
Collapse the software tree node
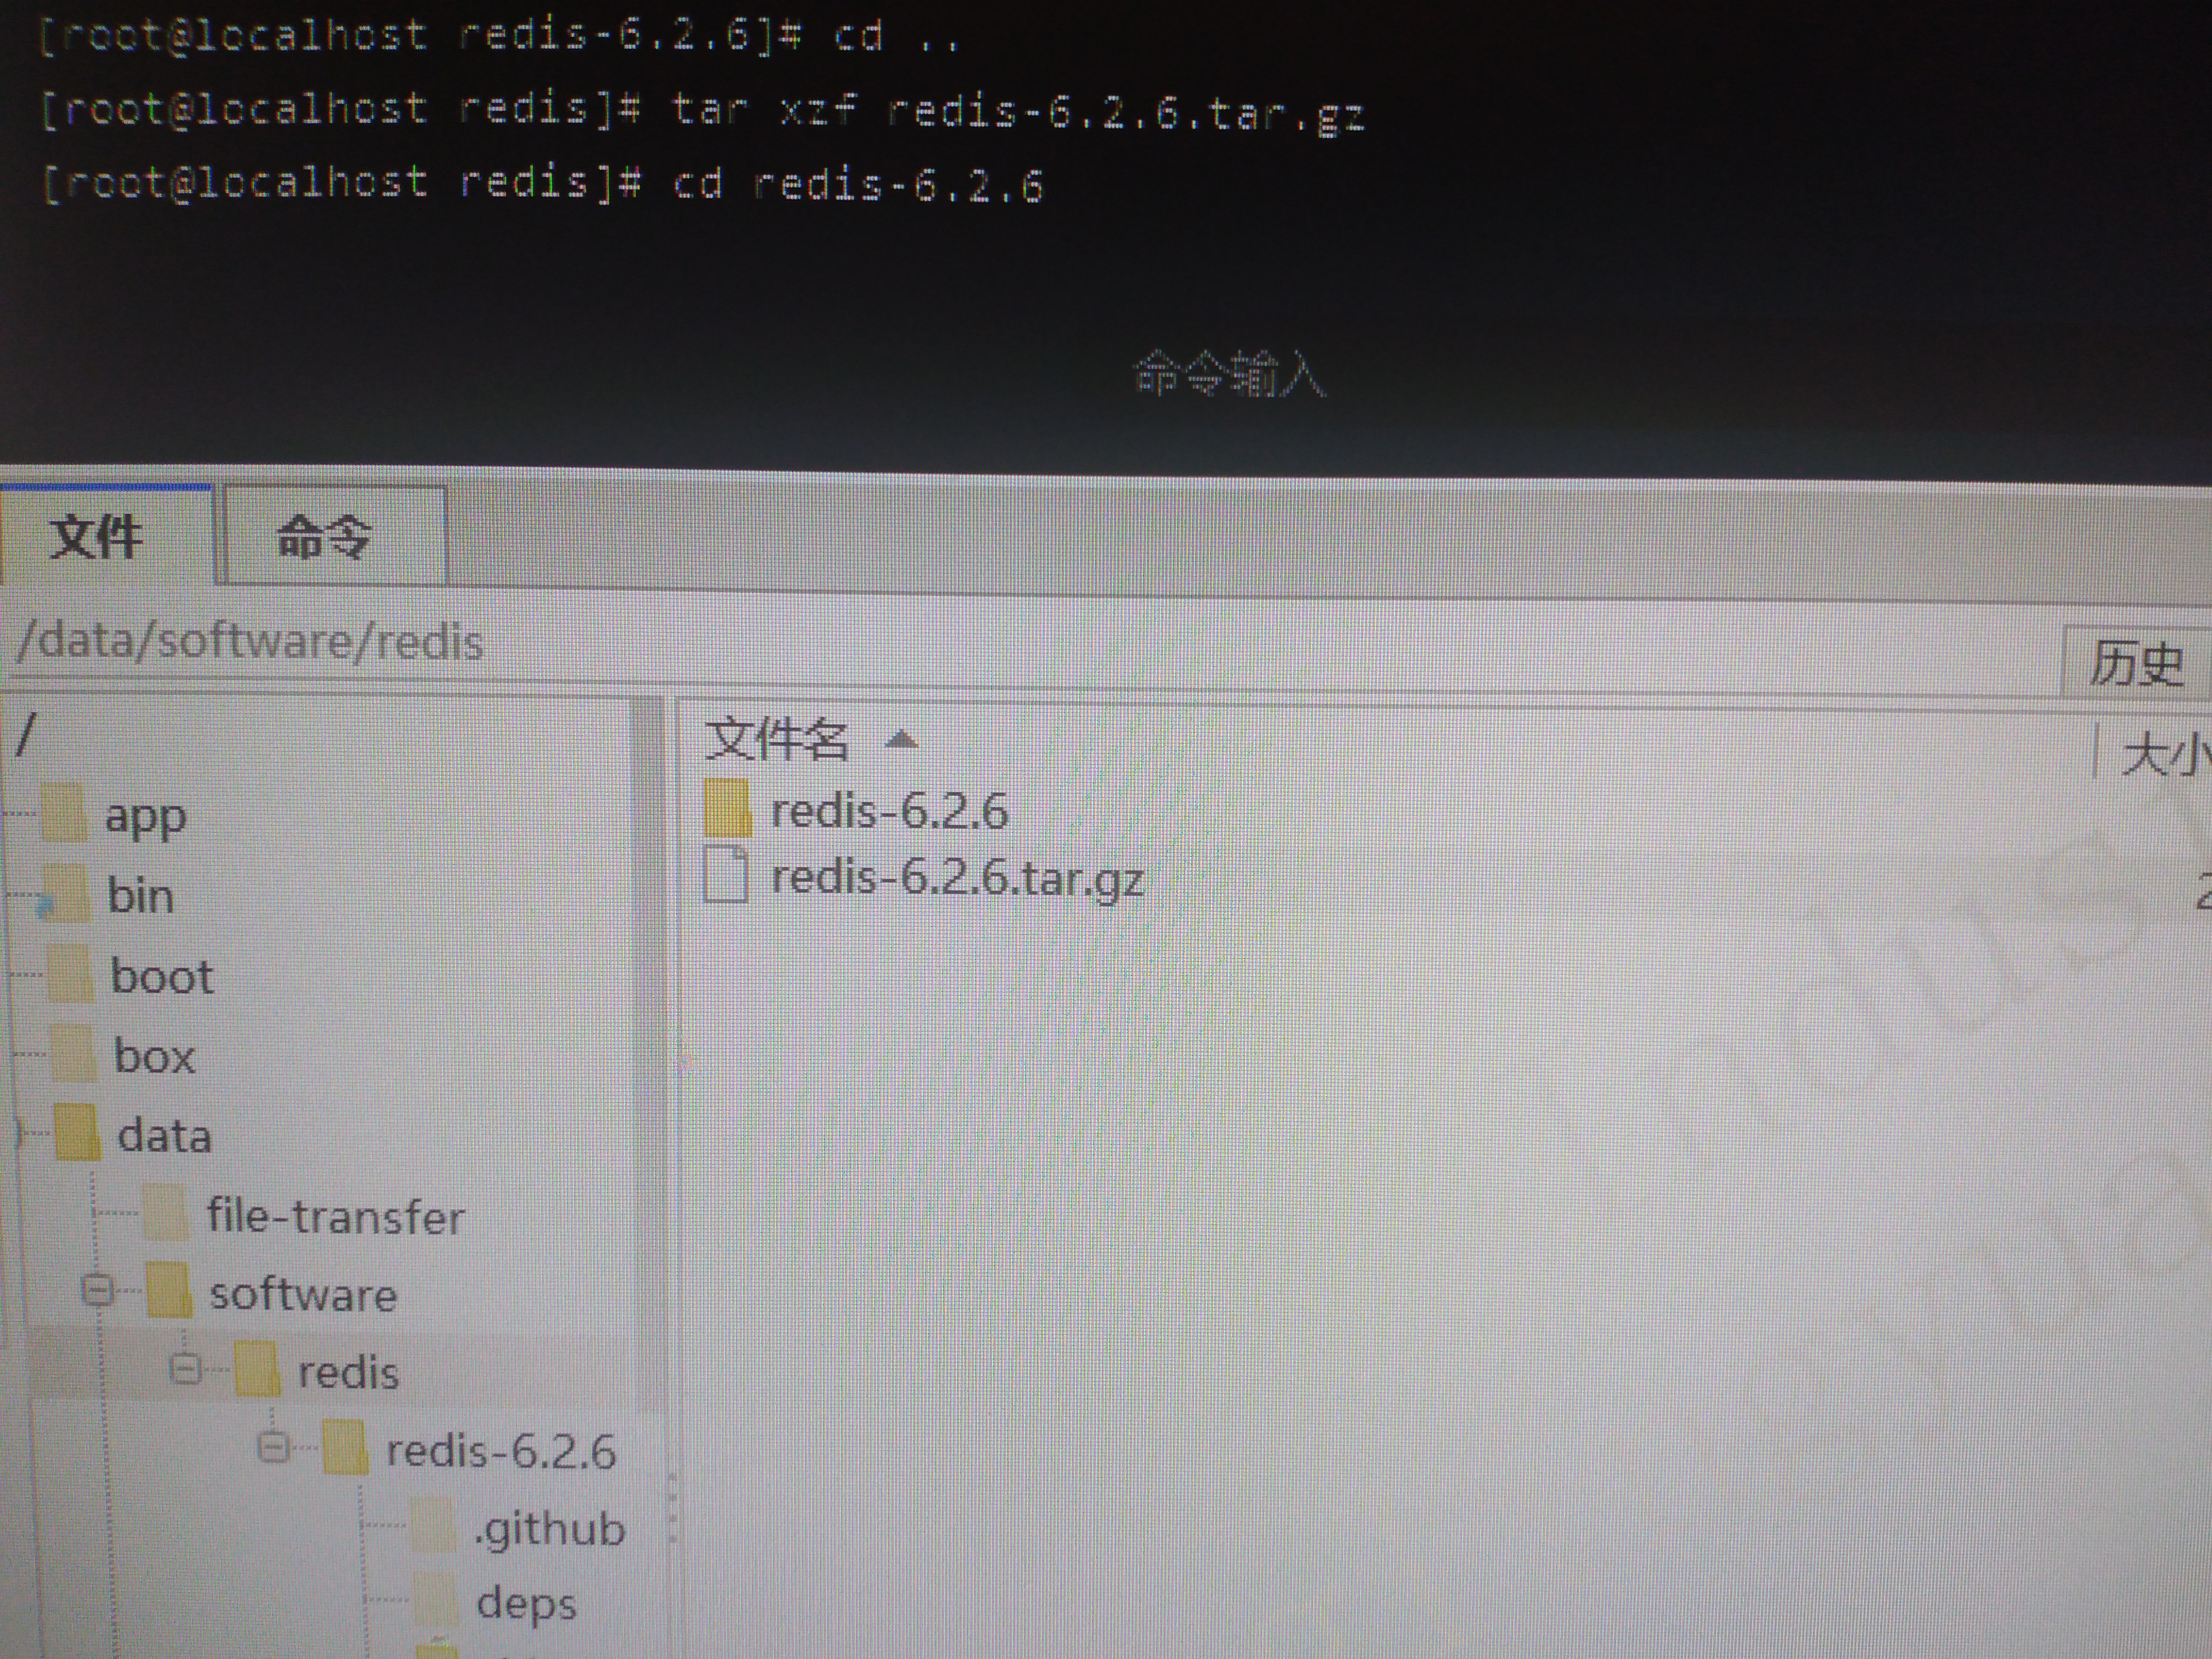[x=98, y=1291]
